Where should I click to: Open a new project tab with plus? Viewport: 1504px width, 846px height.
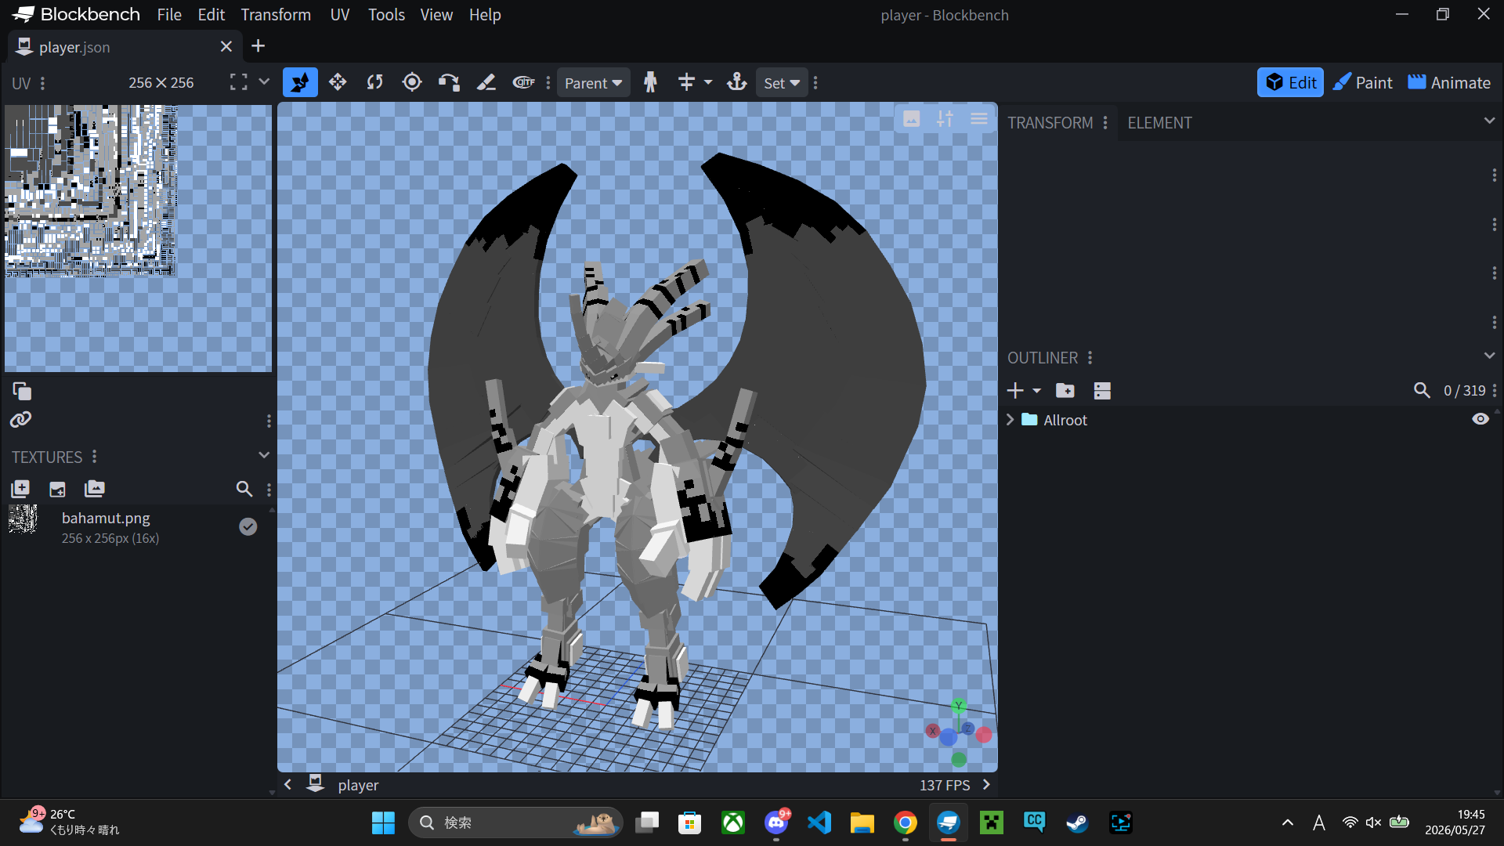258,46
